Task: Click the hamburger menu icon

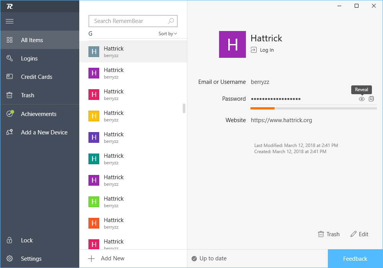Action: coord(10,21)
